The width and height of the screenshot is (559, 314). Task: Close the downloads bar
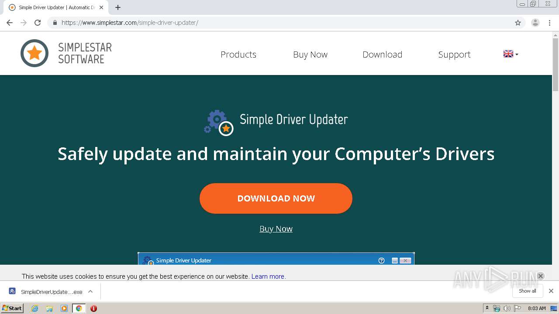[x=551, y=291]
